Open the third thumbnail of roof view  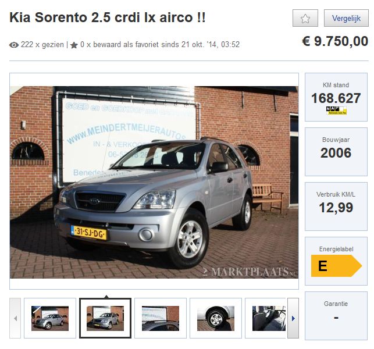point(161,318)
